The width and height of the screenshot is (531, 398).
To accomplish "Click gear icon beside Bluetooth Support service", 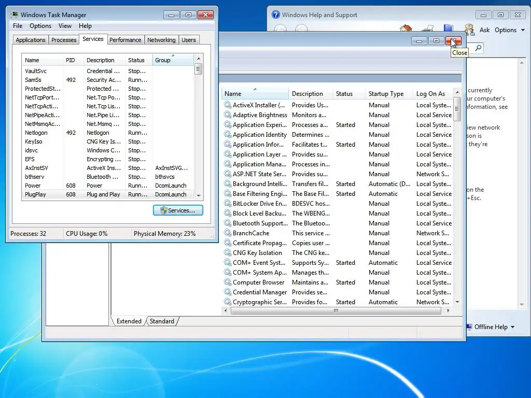I will point(228,223).
